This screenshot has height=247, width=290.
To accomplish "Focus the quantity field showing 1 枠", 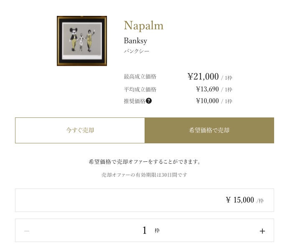I will [x=145, y=230].
